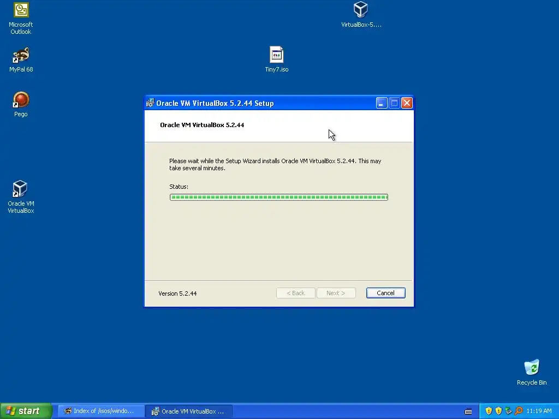Click the system clock showing 11:19 AM
Viewport: 559px width, 419px height.
click(x=539, y=411)
